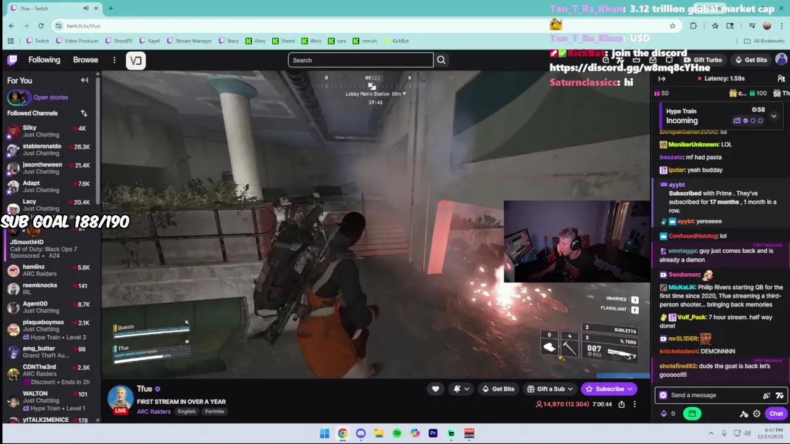The height and width of the screenshot is (444, 790).
Task: Claim the green channel points chest
Action: pyautogui.click(x=692, y=414)
